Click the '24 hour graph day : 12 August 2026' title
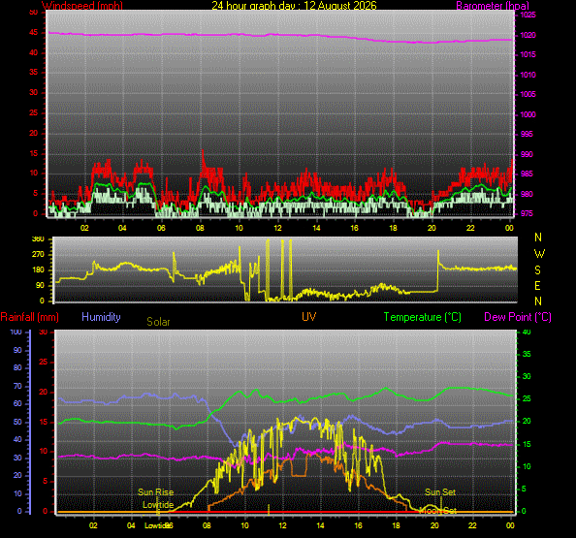This screenshot has width=576, height=538. click(x=294, y=6)
